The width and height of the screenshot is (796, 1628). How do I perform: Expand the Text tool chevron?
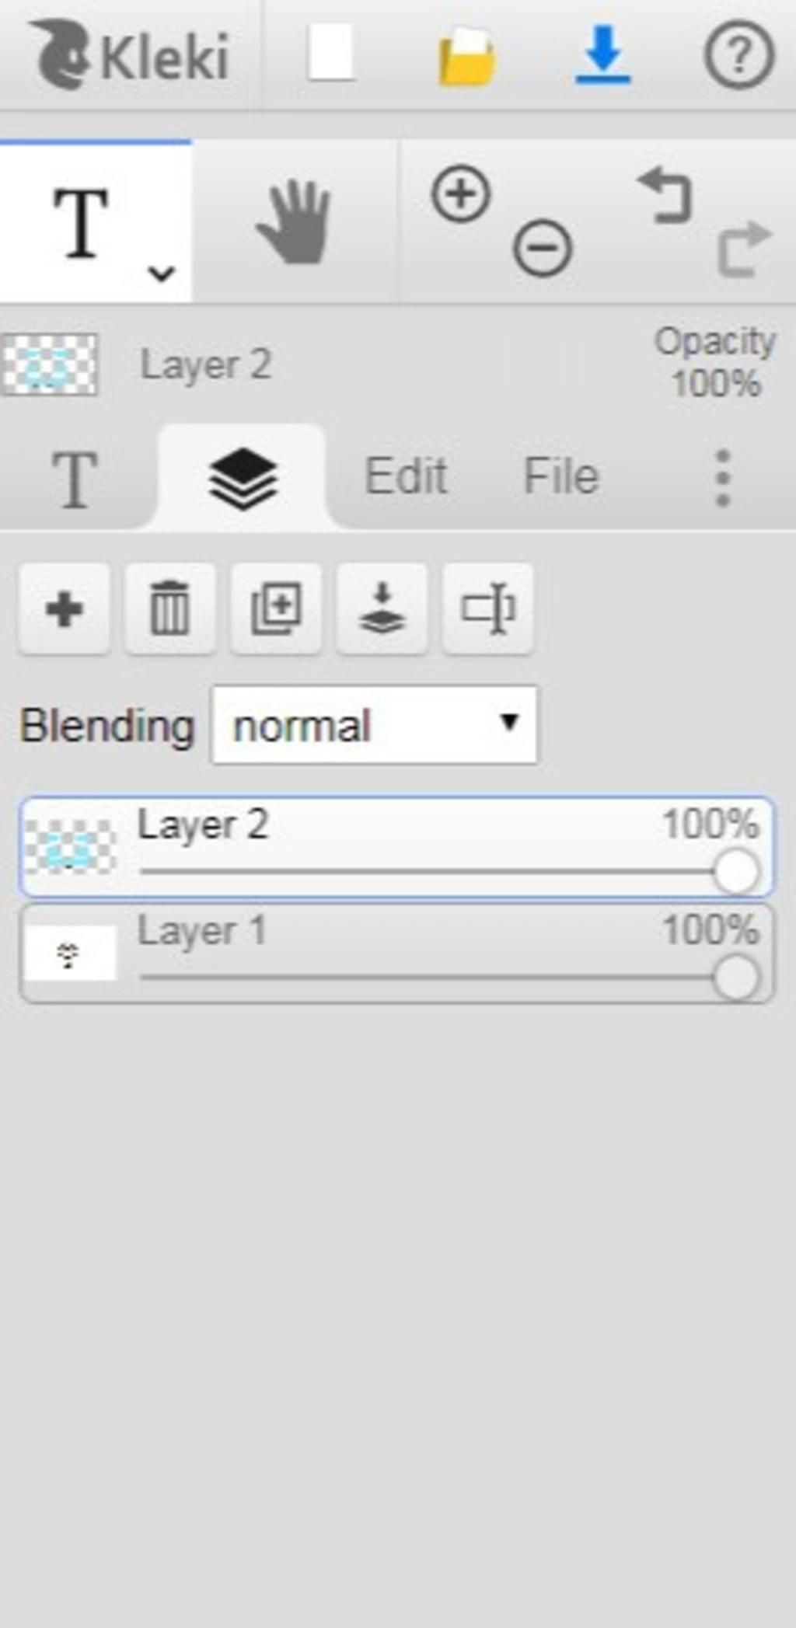(x=161, y=273)
